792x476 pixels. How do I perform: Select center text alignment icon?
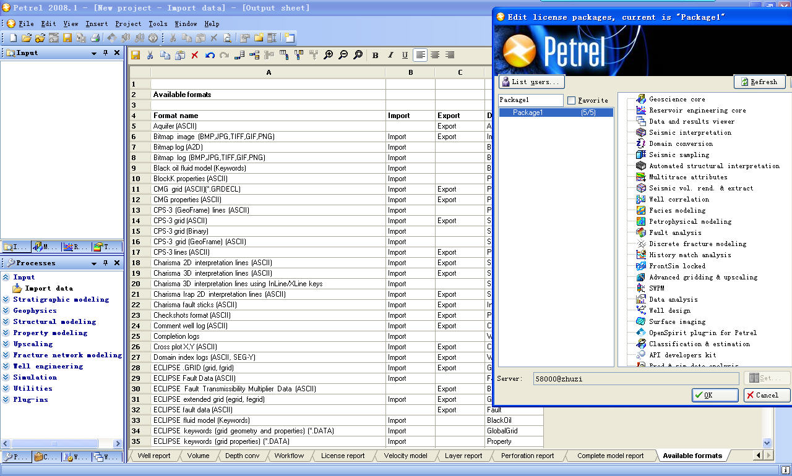(436, 55)
